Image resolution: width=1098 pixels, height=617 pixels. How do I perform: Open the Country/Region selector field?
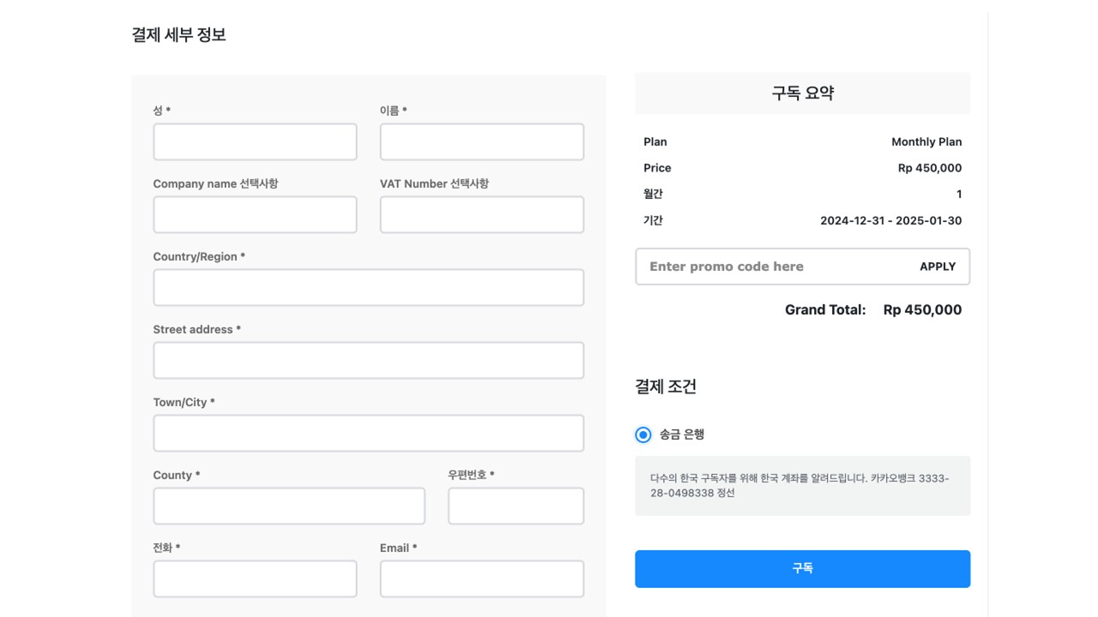(x=368, y=288)
